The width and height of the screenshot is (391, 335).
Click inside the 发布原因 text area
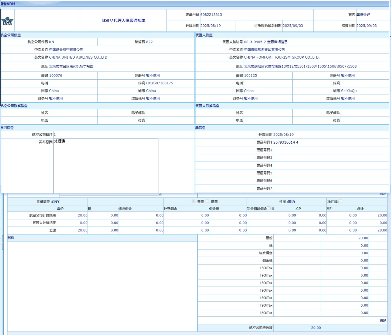click(x=106, y=166)
